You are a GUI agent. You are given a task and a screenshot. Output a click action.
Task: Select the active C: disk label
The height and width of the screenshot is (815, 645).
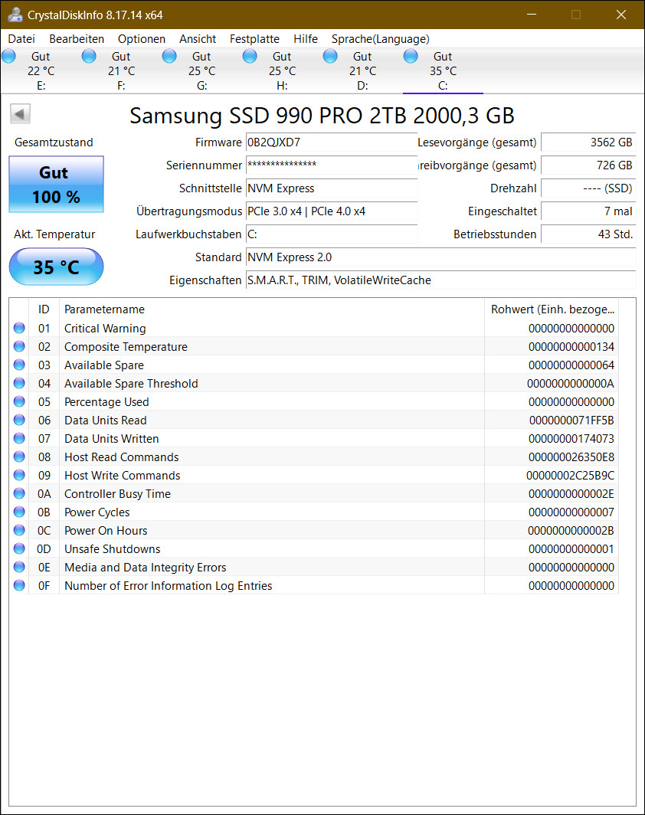443,70
